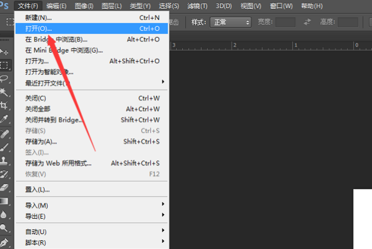The height and width of the screenshot is (249, 372).
Task: Choose 打开为... with Alt+Shift+Ctrl+O
Action: pyautogui.click(x=92, y=61)
